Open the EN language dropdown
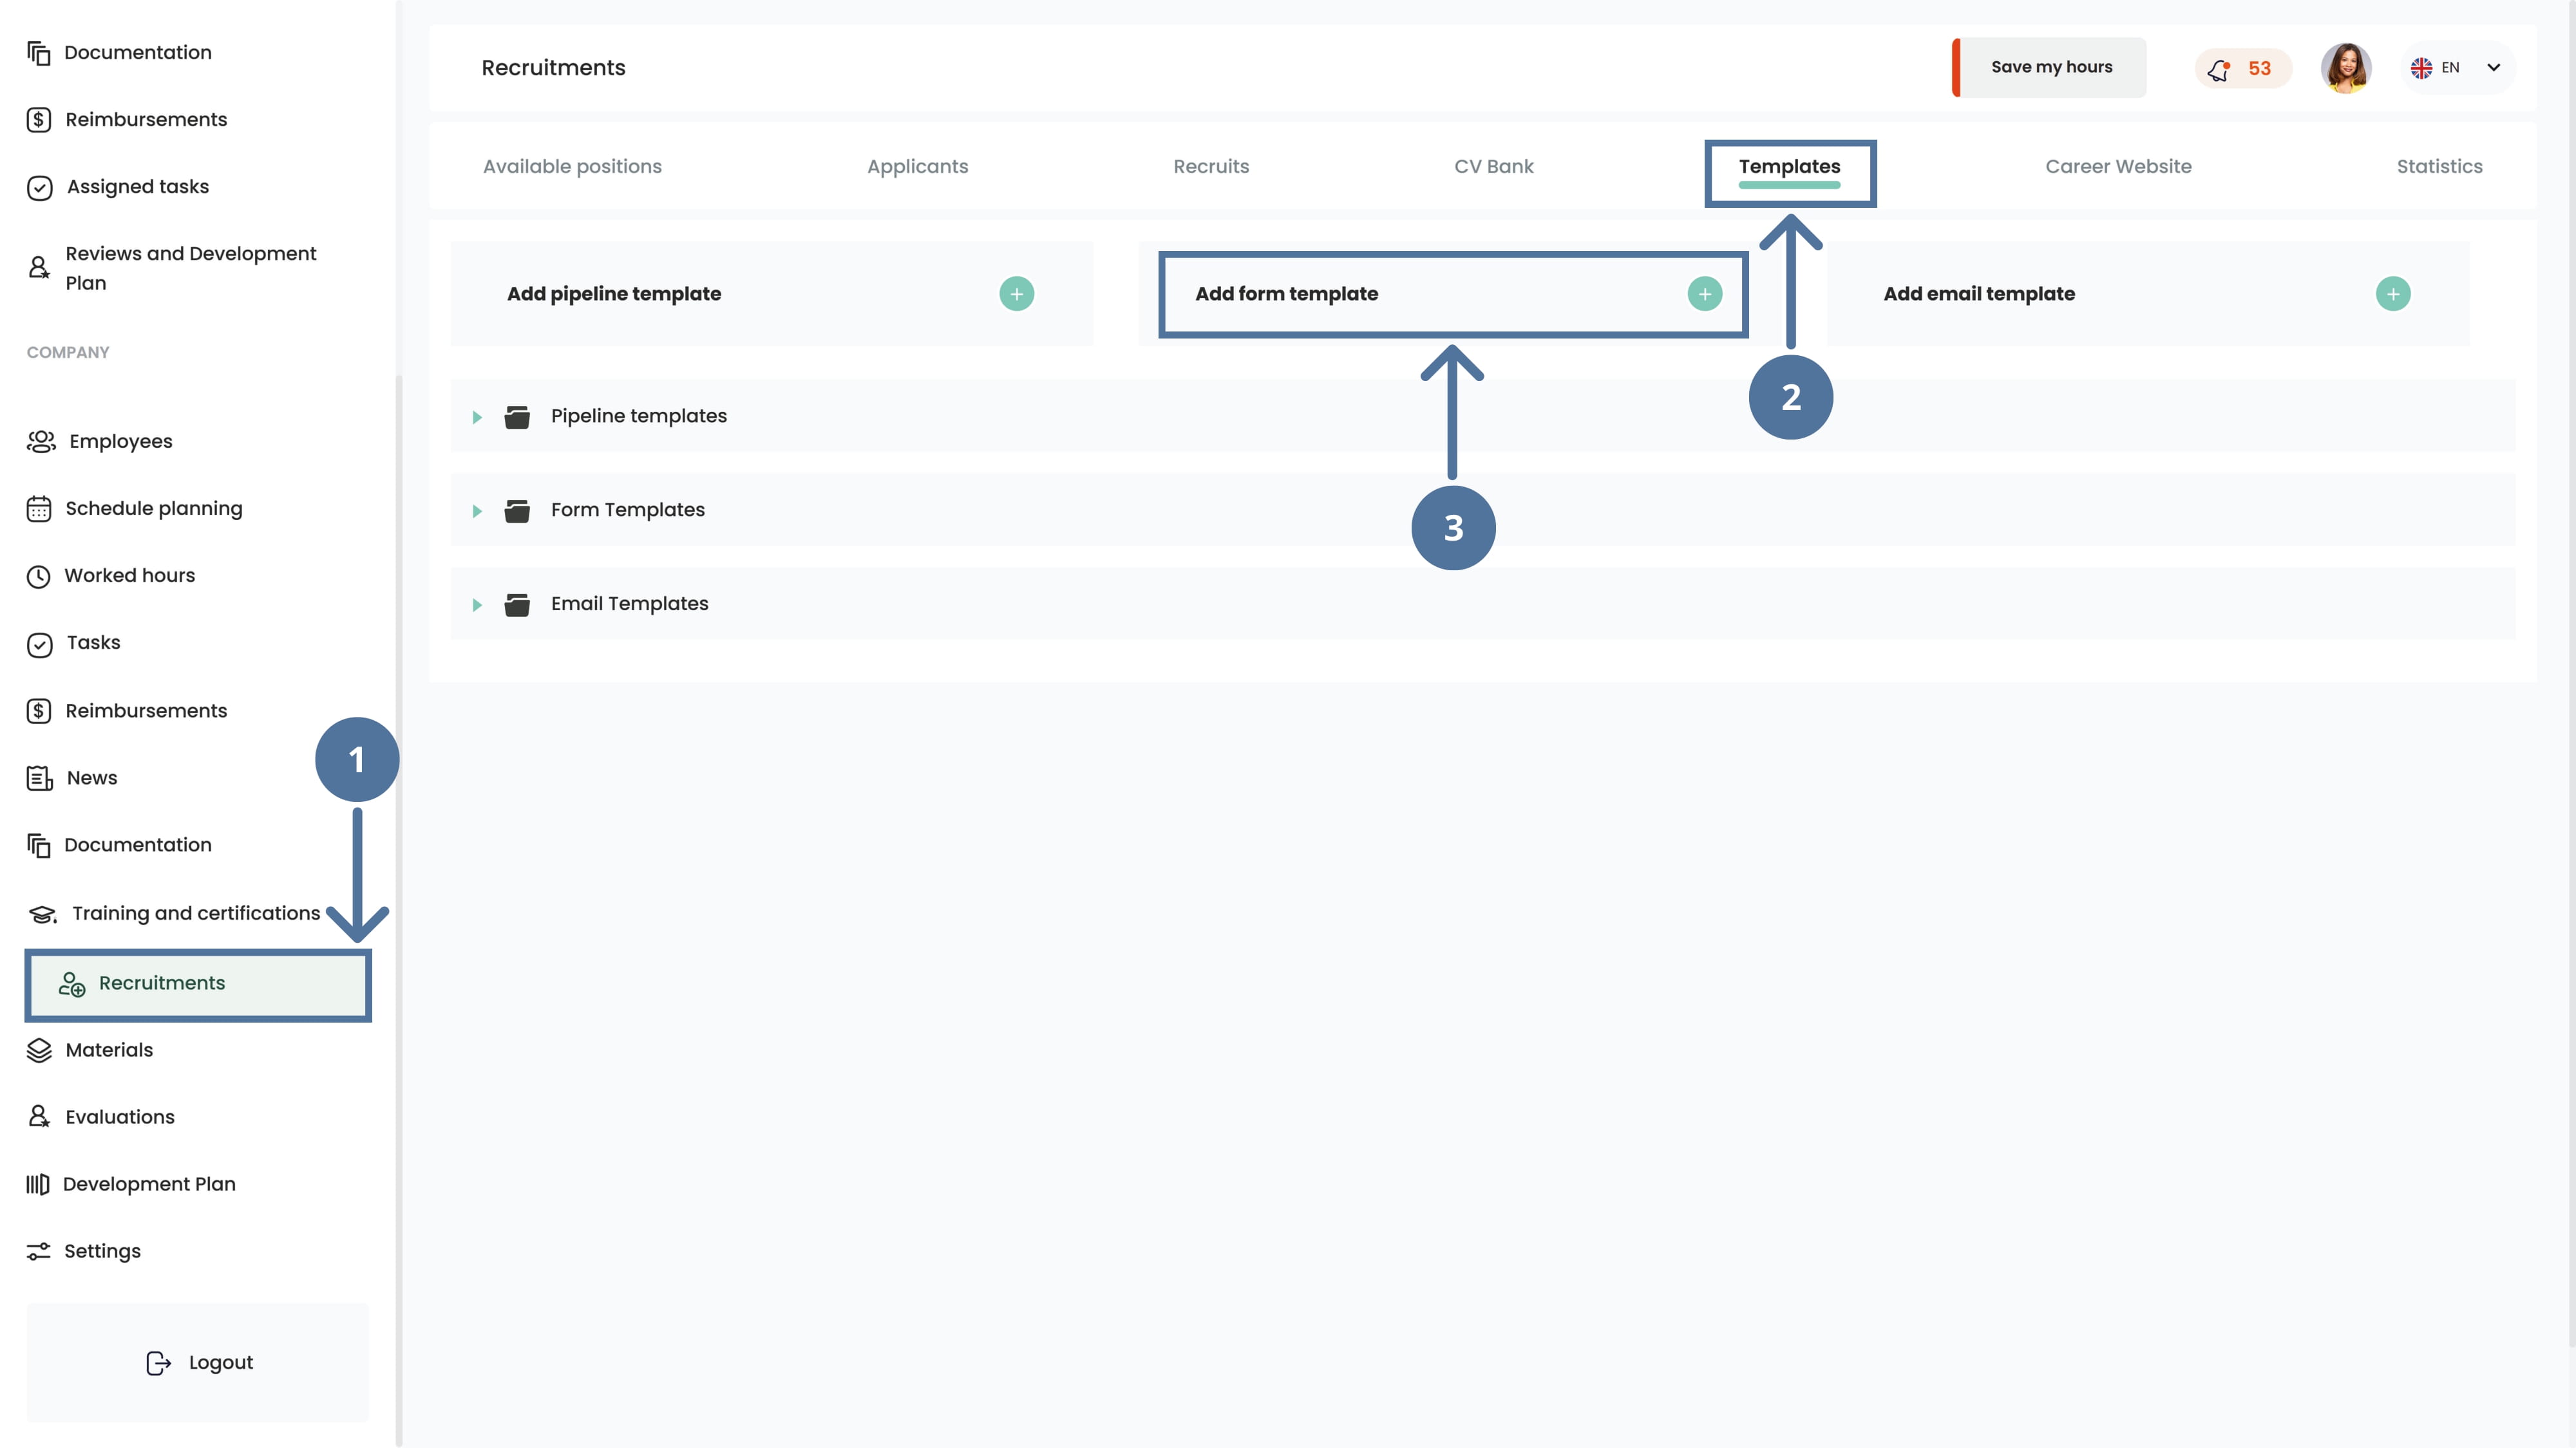This screenshot has width=2576, height=1448. pos(2457,68)
